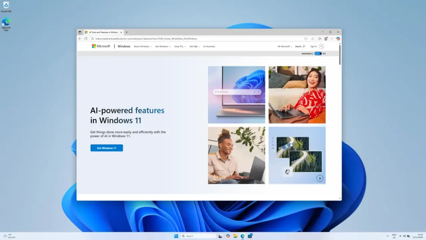The height and width of the screenshot is (240, 426).
Task: Open the new tab plus button
Action: point(127,32)
